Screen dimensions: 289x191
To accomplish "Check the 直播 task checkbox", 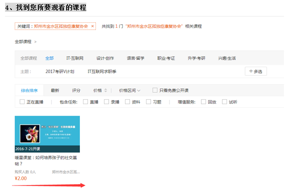I will pyautogui.click(x=85, y=102).
